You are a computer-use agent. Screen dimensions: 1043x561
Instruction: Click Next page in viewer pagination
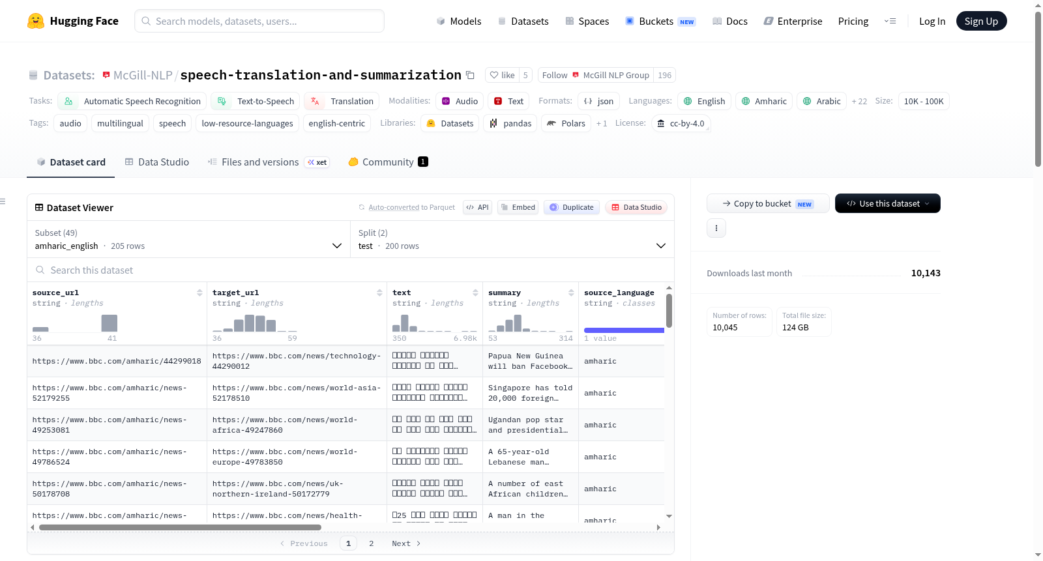[406, 543]
